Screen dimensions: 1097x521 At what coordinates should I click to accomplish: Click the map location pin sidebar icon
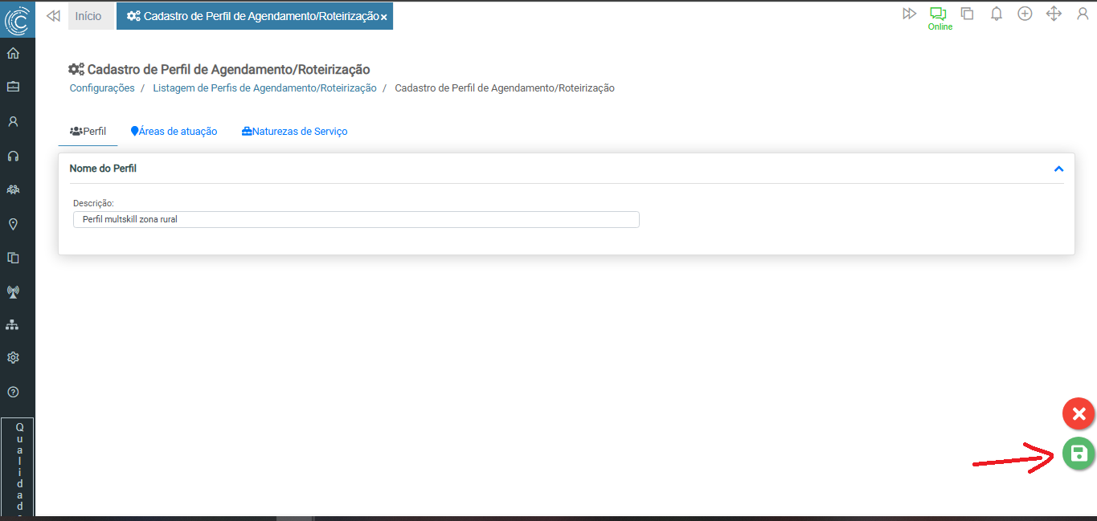coord(13,224)
